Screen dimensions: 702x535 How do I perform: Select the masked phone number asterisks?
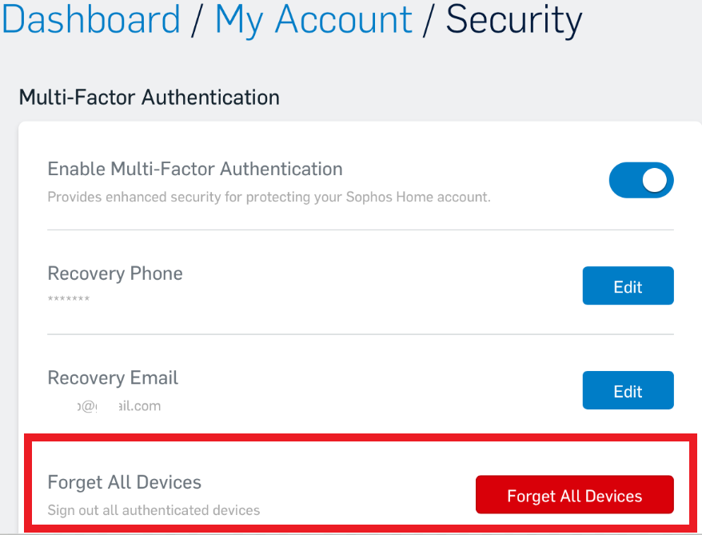click(x=69, y=299)
